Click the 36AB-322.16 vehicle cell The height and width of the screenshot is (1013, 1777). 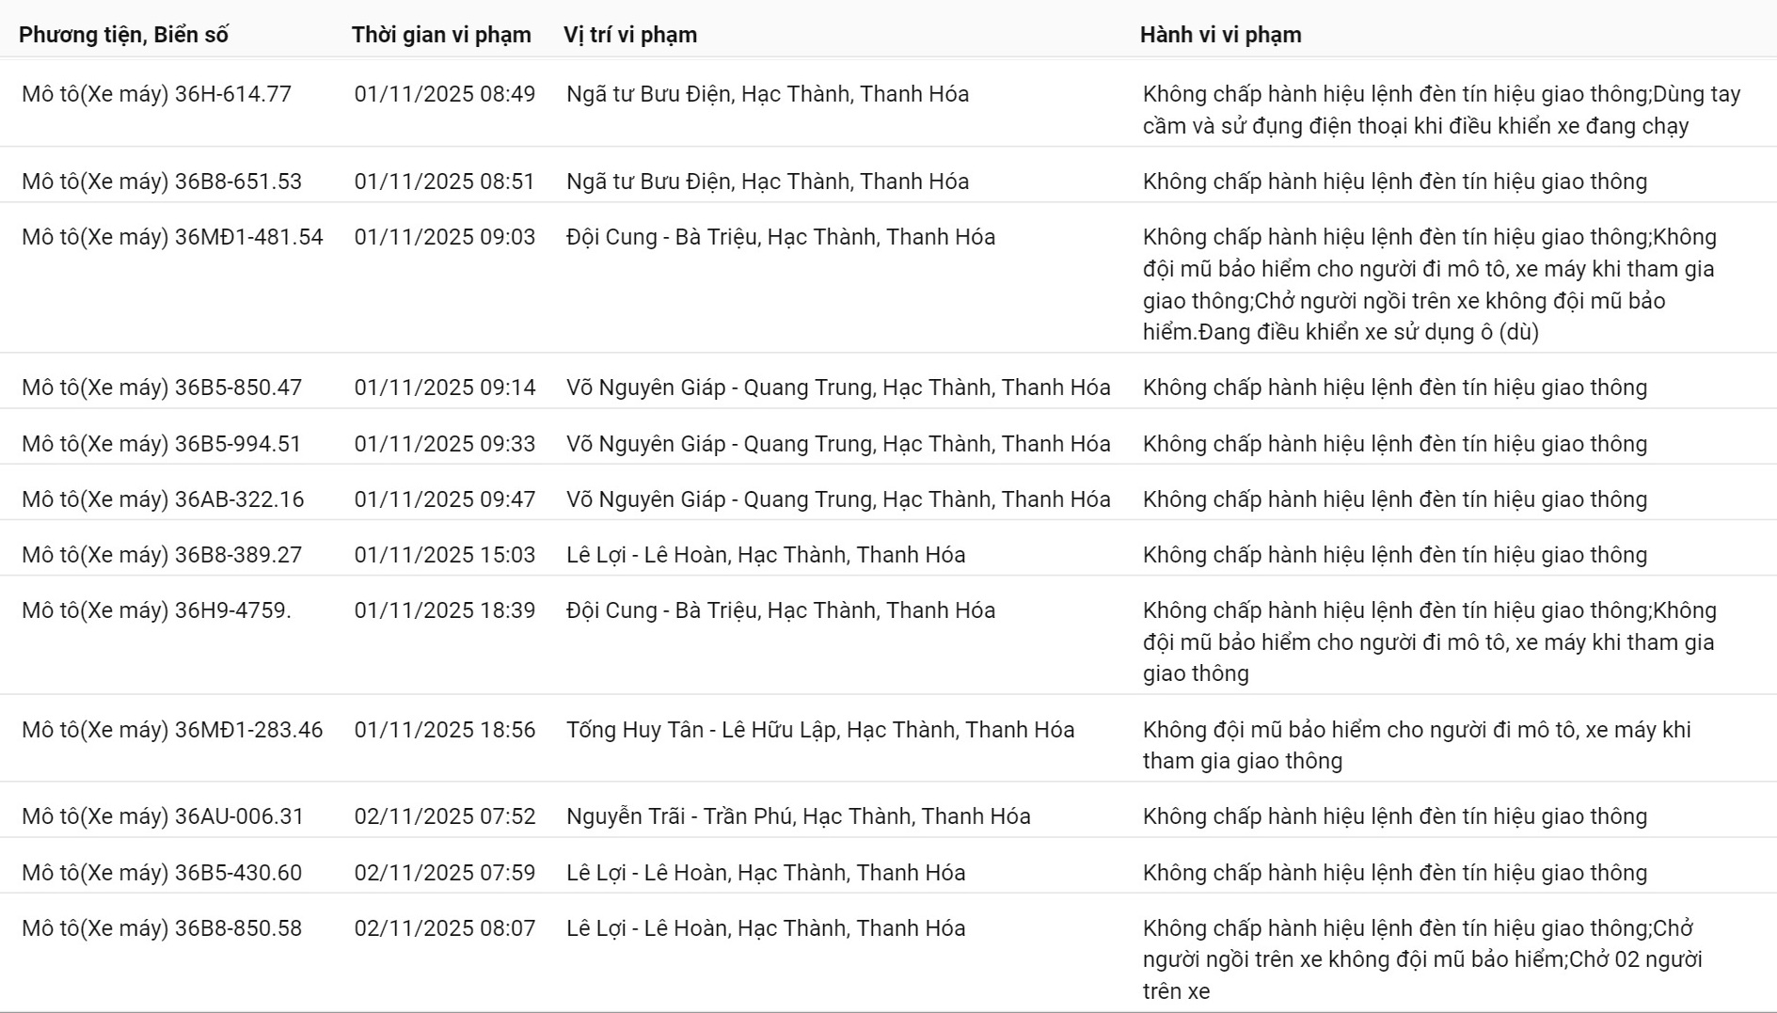(163, 499)
